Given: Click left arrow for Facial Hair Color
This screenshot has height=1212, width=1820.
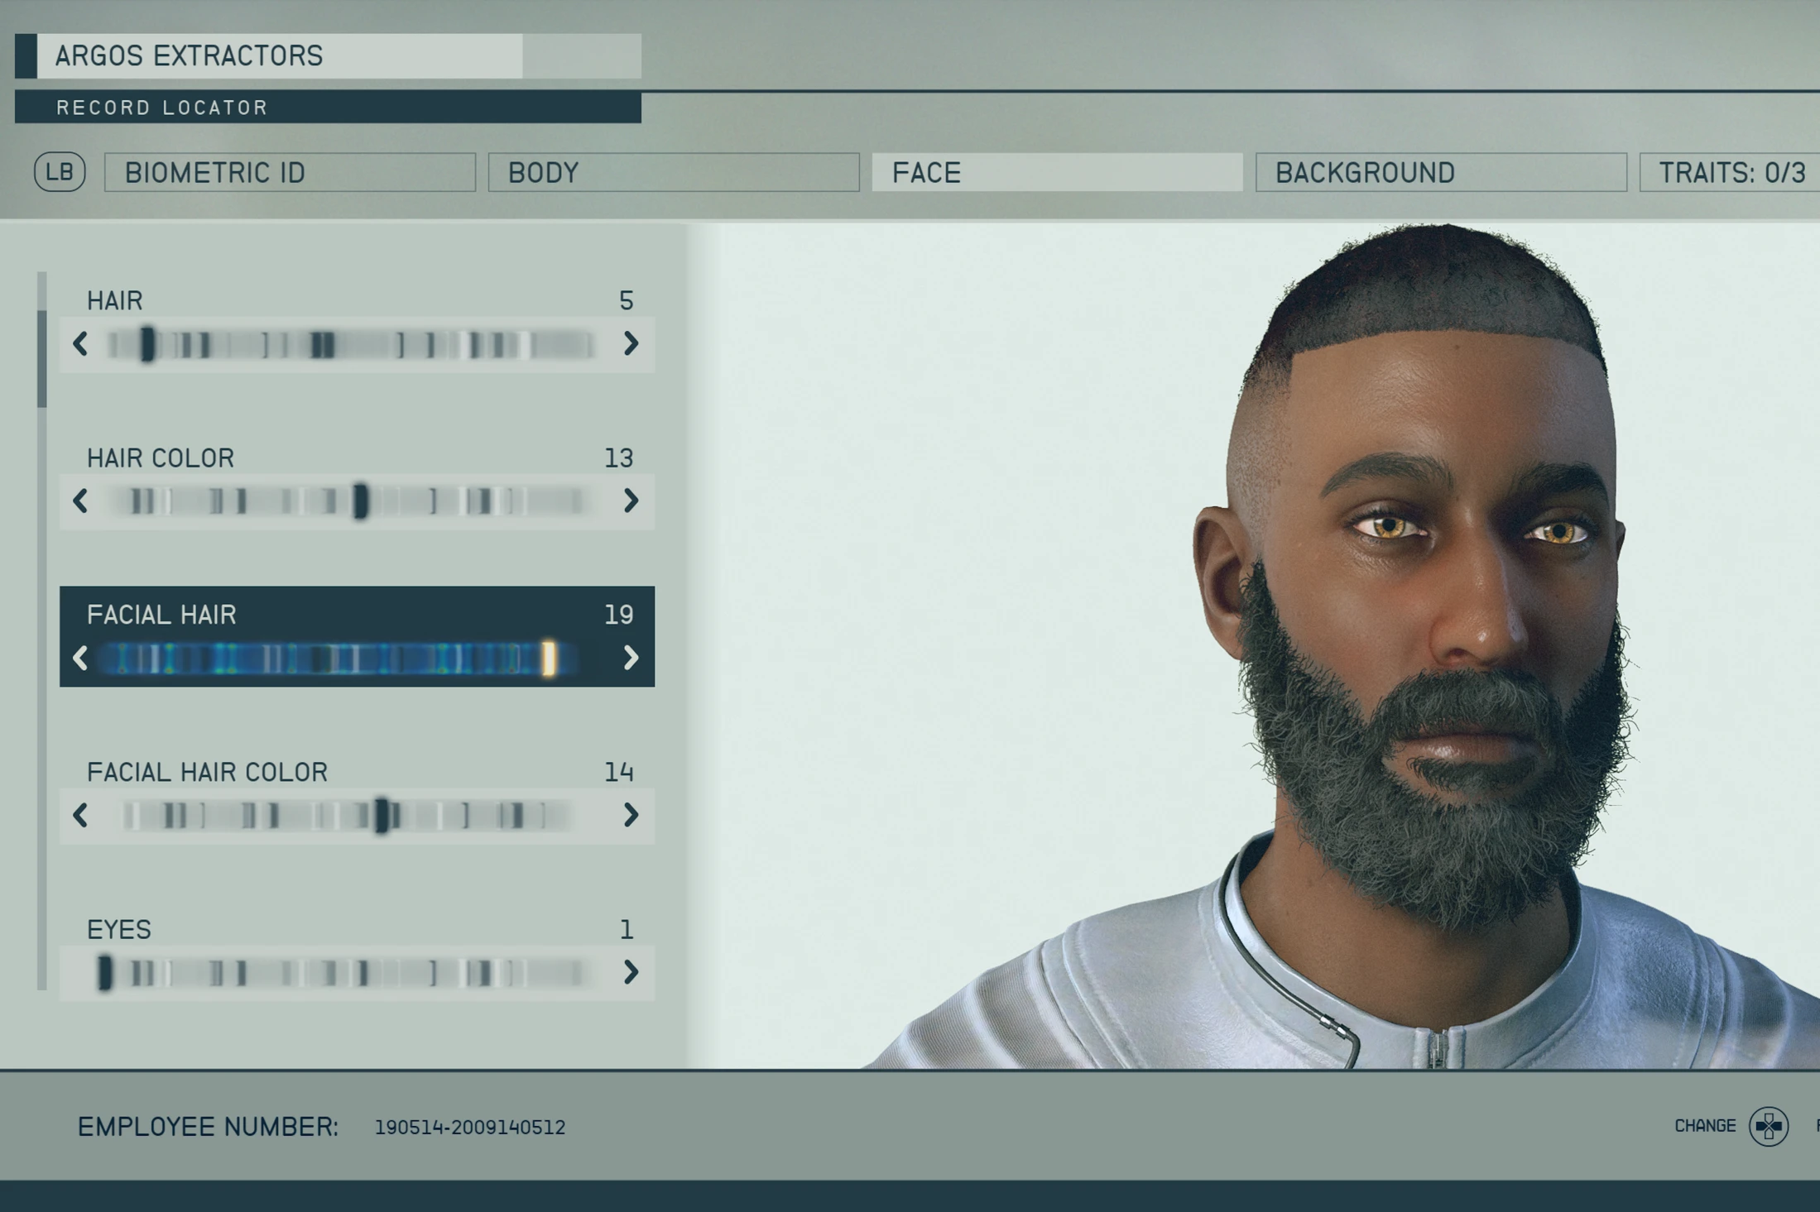Looking at the screenshot, I should click(x=80, y=815).
